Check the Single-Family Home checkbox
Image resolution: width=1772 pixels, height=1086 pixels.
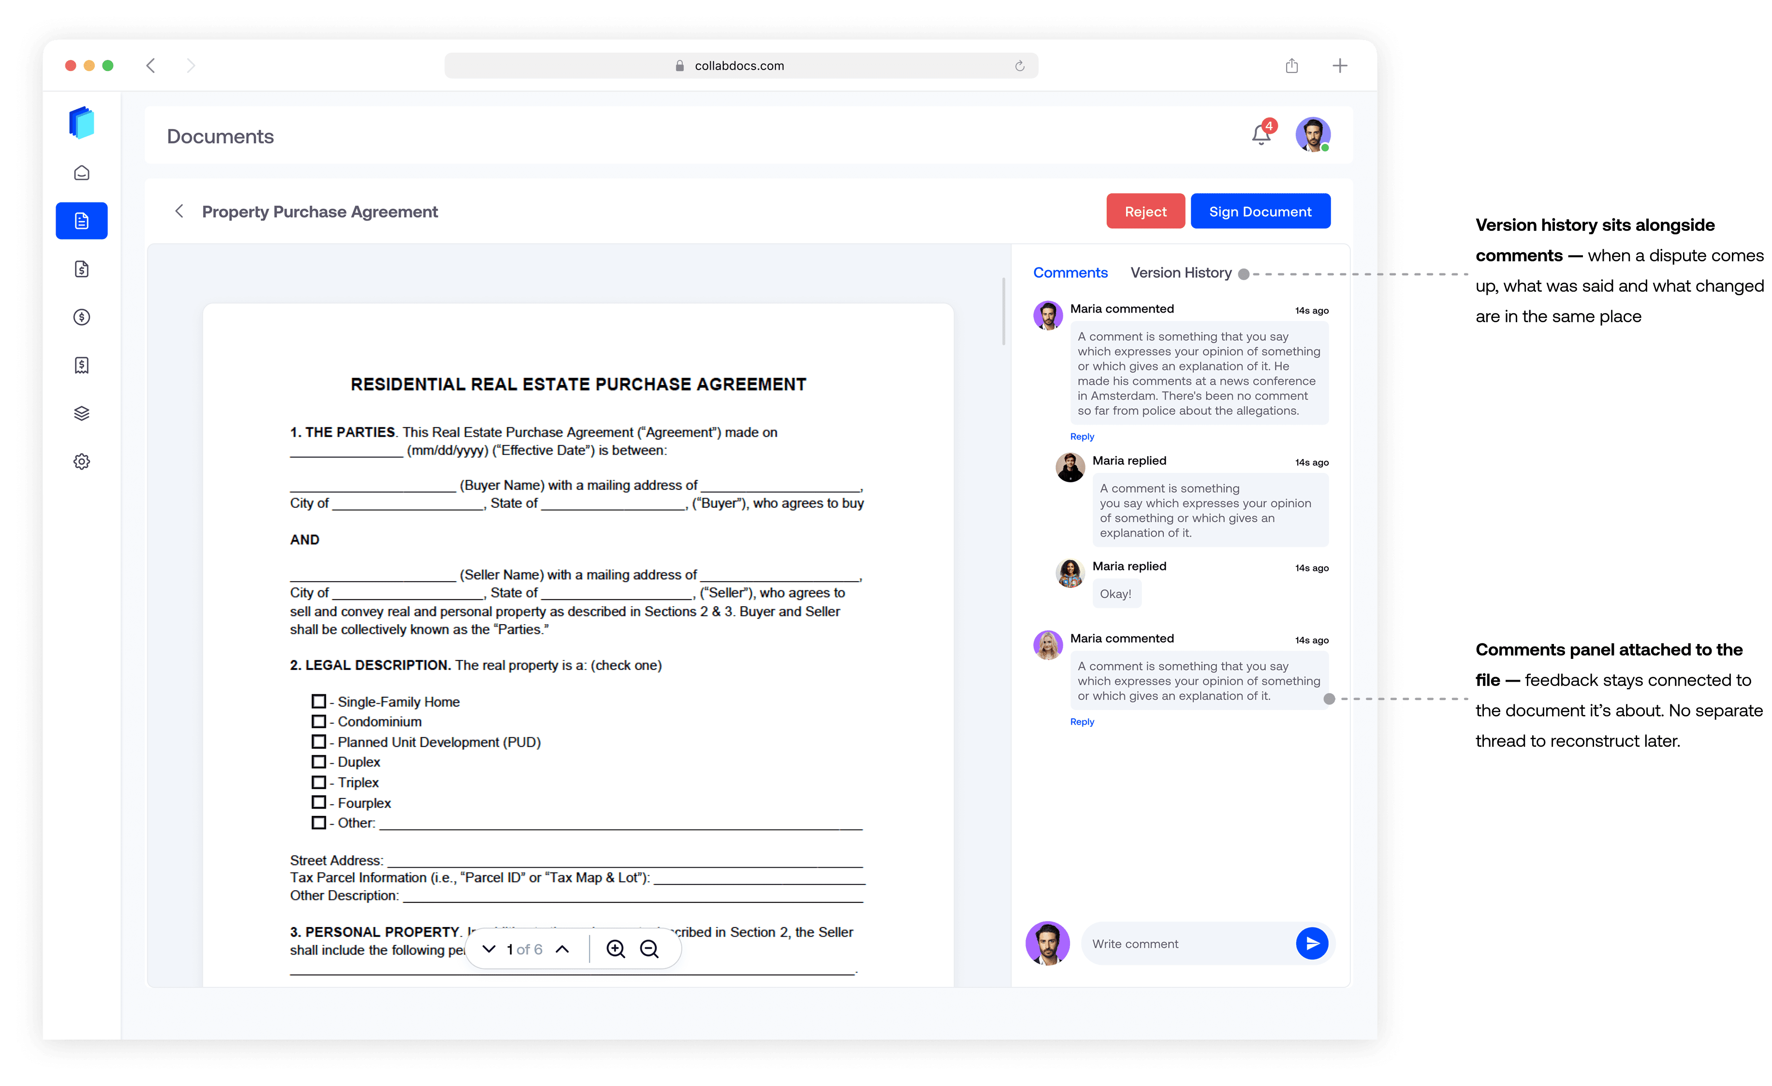[319, 701]
